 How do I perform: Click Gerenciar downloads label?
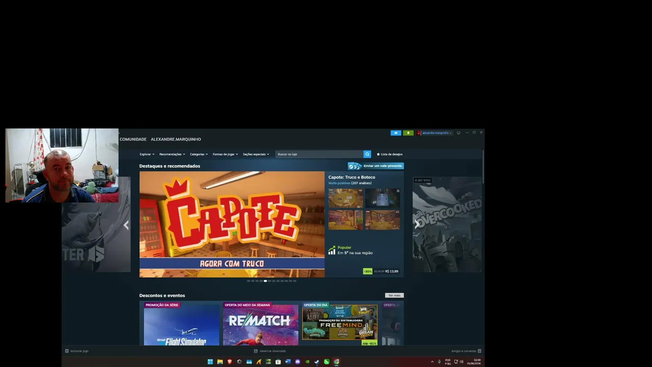273,351
